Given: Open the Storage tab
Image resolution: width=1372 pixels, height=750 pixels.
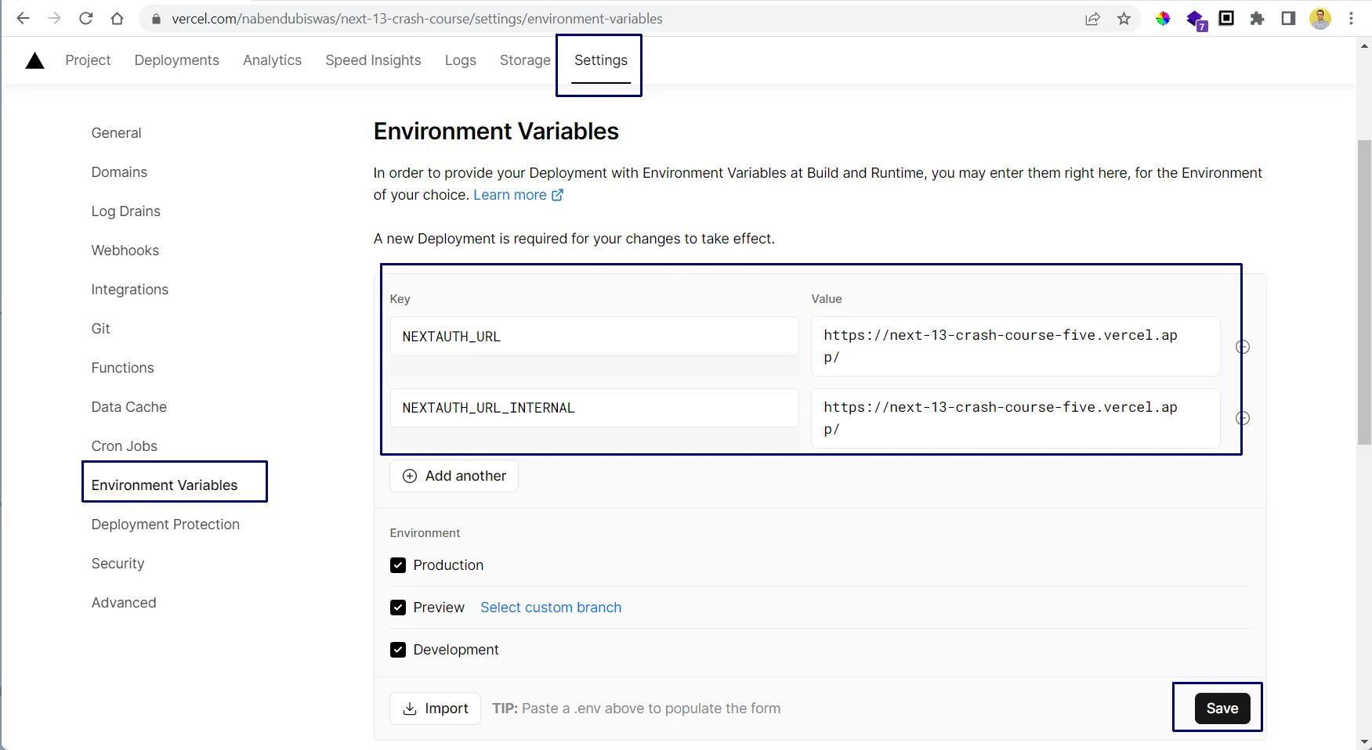Looking at the screenshot, I should (525, 60).
